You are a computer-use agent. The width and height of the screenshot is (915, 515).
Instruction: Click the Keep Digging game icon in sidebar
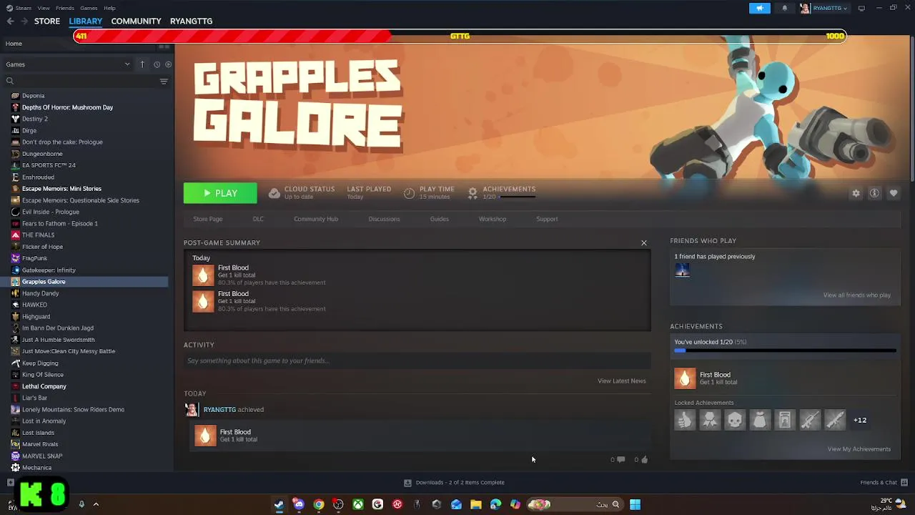pos(16,363)
